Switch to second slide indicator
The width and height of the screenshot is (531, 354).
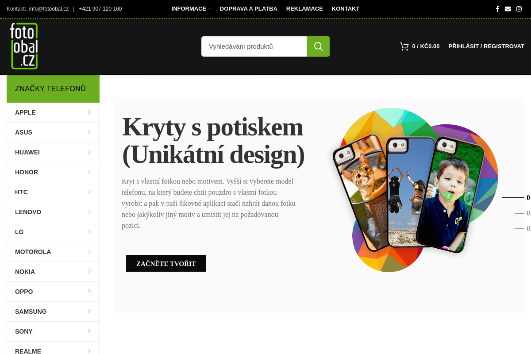[522, 213]
